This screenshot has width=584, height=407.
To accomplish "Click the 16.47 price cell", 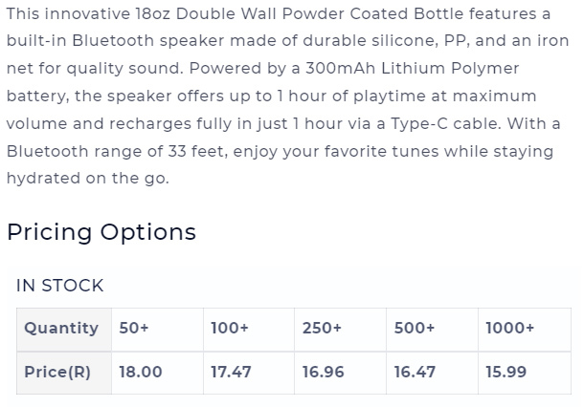I will pyautogui.click(x=432, y=373).
